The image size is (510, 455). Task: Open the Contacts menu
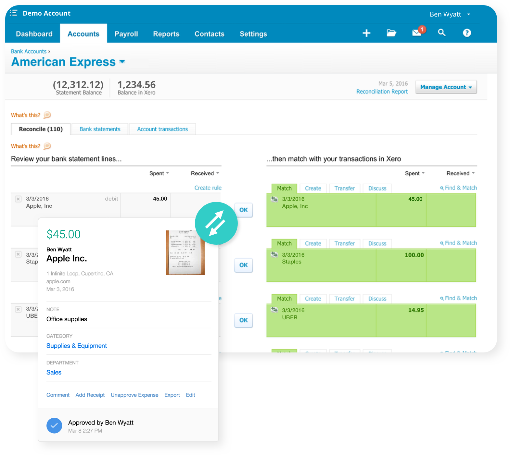point(210,34)
